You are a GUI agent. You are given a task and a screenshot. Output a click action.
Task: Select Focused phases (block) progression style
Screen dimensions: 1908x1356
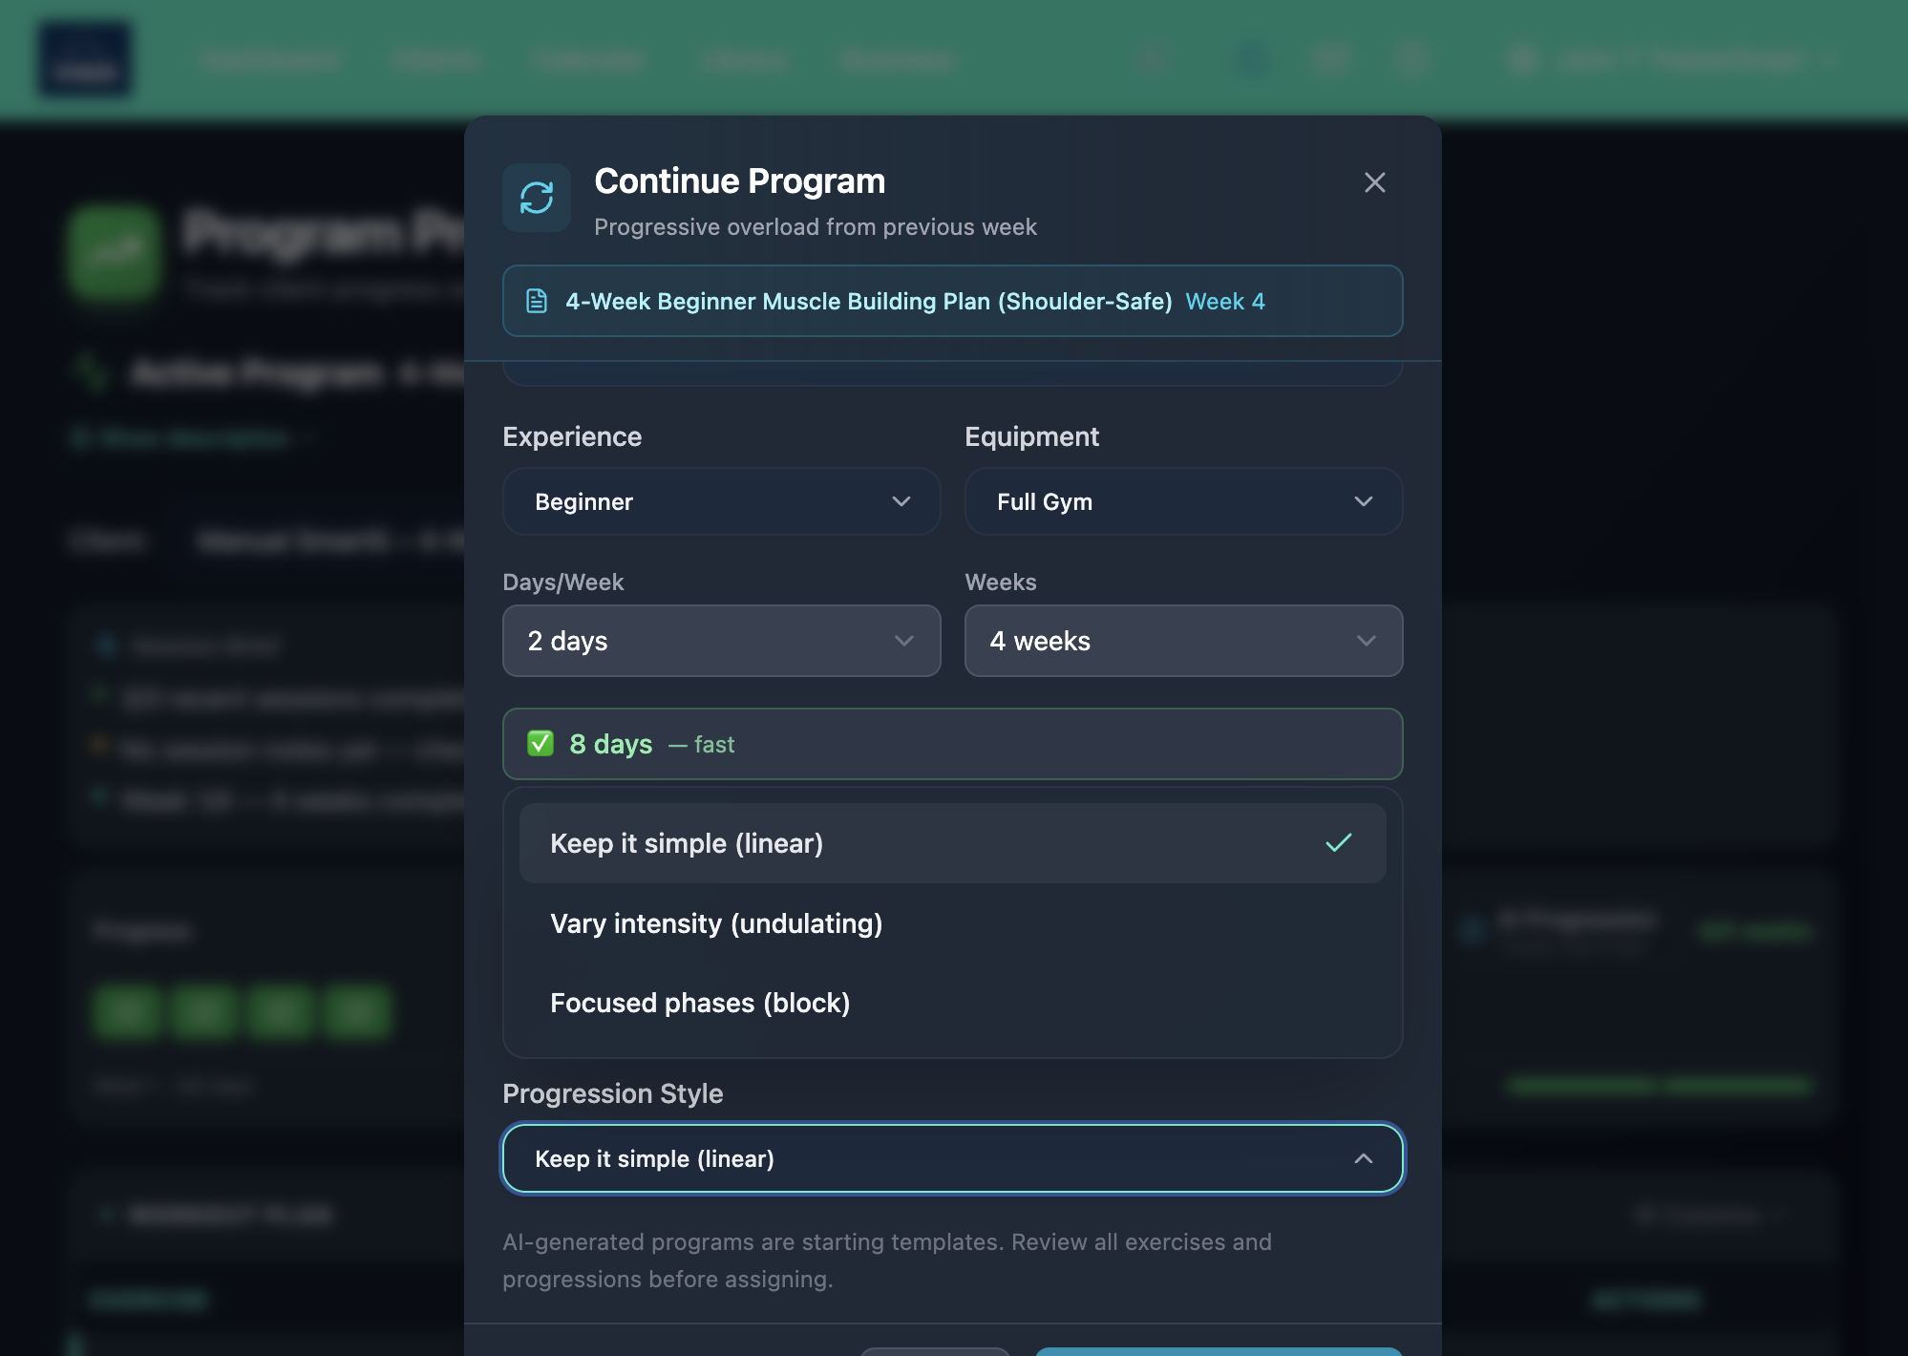[x=700, y=1003]
